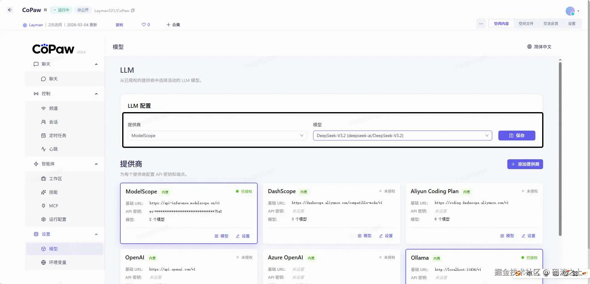Image resolution: width=590 pixels, height=284 pixels.
Task: Click the CoPaw logo in the sidebar
Action: click(53, 49)
